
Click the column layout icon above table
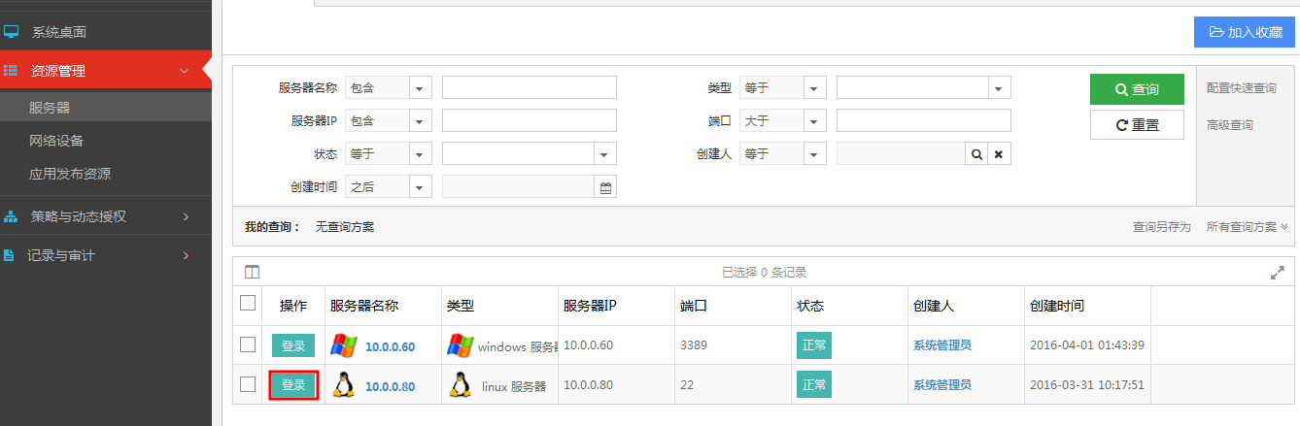(252, 273)
